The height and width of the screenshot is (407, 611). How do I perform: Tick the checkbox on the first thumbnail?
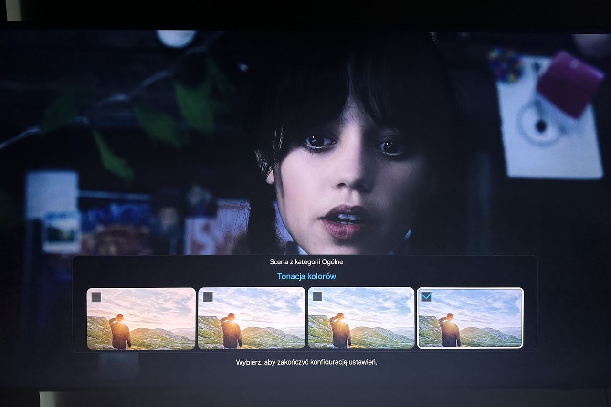96,297
